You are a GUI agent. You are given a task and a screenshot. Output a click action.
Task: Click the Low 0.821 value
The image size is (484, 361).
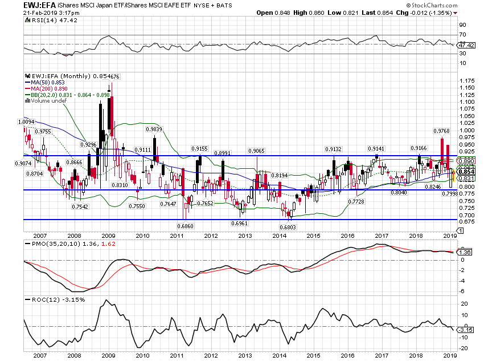[x=343, y=13]
